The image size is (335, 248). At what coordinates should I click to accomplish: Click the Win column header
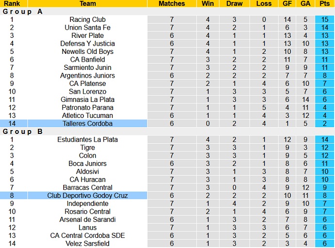208,3
